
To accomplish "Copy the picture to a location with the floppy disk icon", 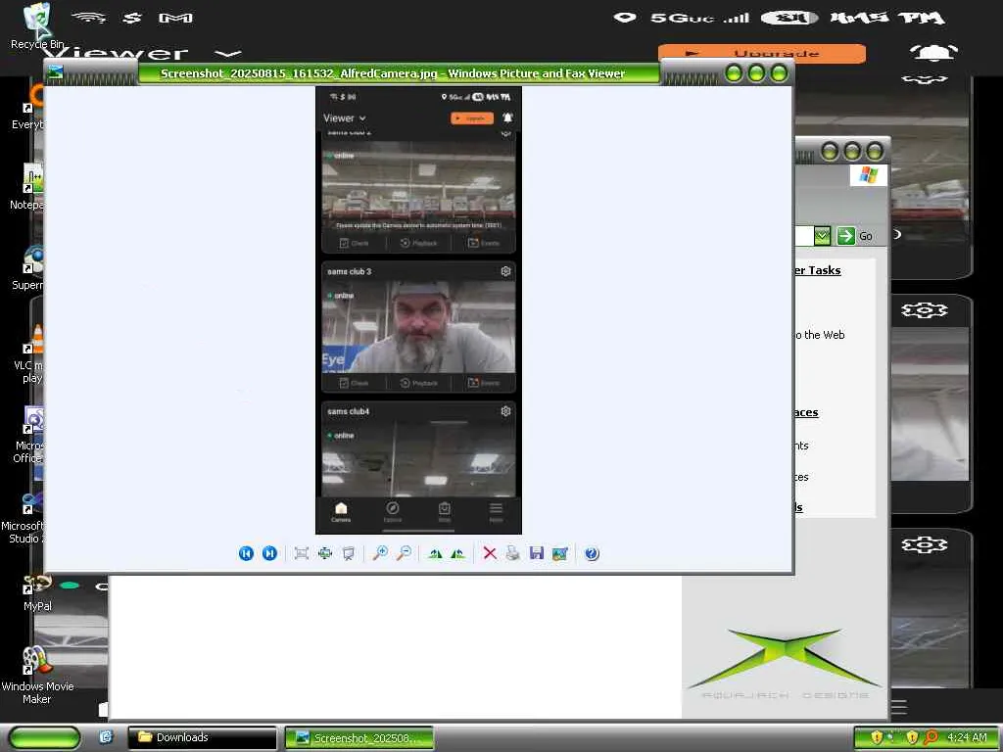I will (x=537, y=553).
